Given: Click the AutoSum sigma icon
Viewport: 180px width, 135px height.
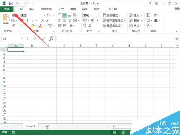Looking at the screenshot, I should click(148, 15).
